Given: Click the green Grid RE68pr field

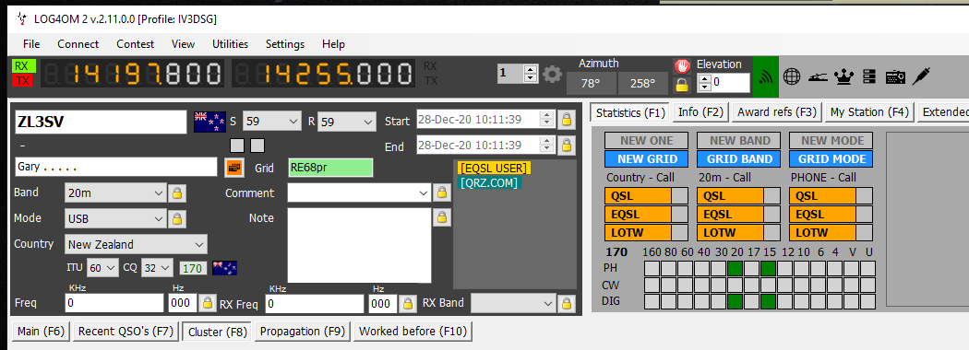Looking at the screenshot, I should (330, 168).
